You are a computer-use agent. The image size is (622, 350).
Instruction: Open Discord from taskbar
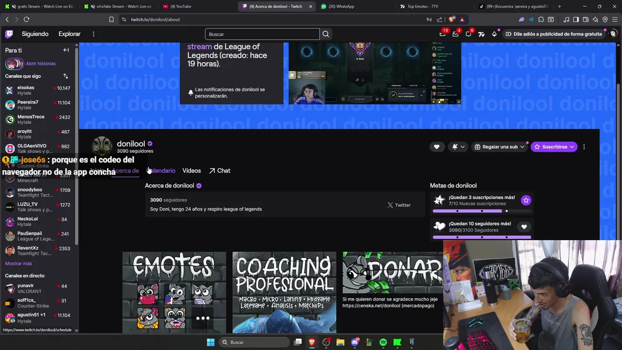(x=355, y=342)
